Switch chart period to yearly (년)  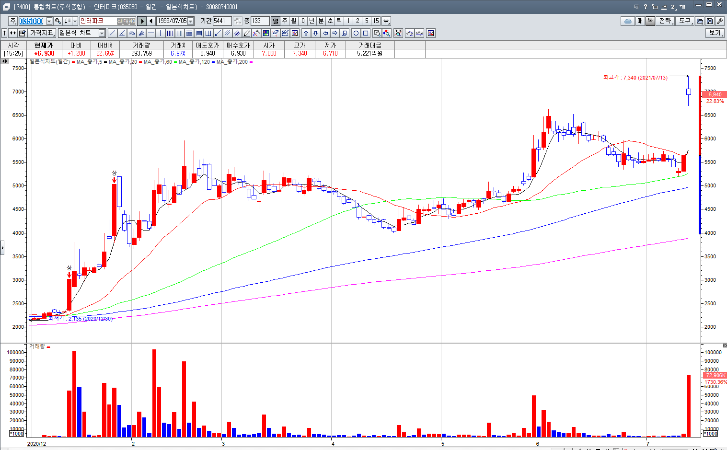(x=312, y=21)
